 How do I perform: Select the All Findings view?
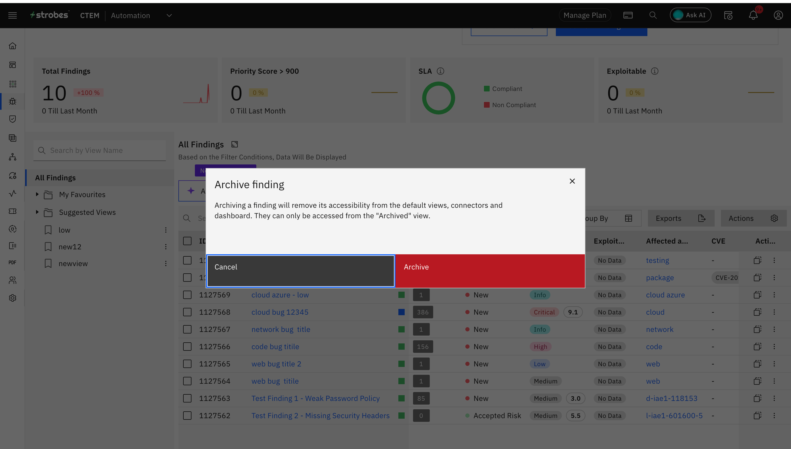click(x=100, y=178)
